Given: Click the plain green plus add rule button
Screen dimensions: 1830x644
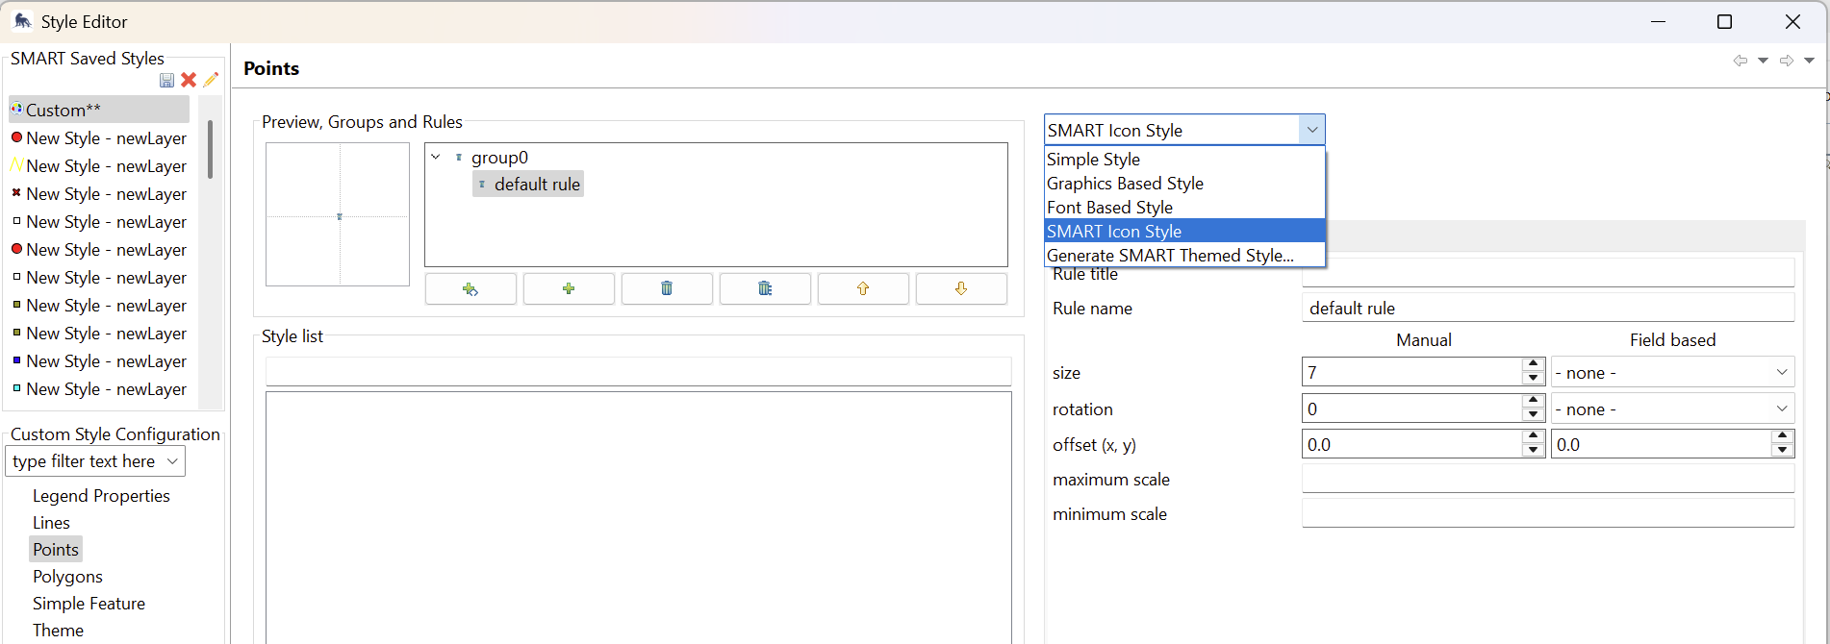Looking at the screenshot, I should tap(569, 288).
